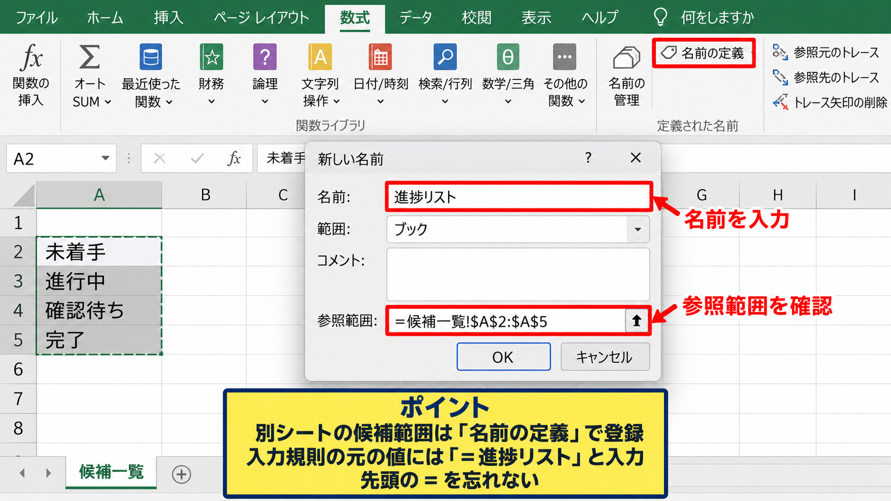Open the 日付/時刻 functions icon

click(380, 57)
